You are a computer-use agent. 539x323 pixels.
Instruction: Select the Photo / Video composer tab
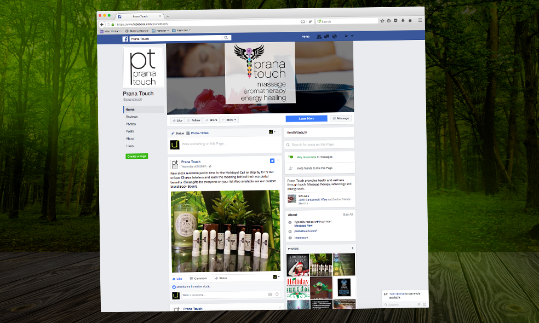coord(197,133)
